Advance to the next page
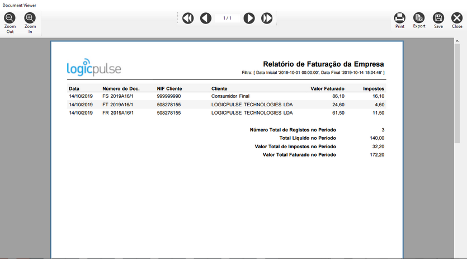 249,18
